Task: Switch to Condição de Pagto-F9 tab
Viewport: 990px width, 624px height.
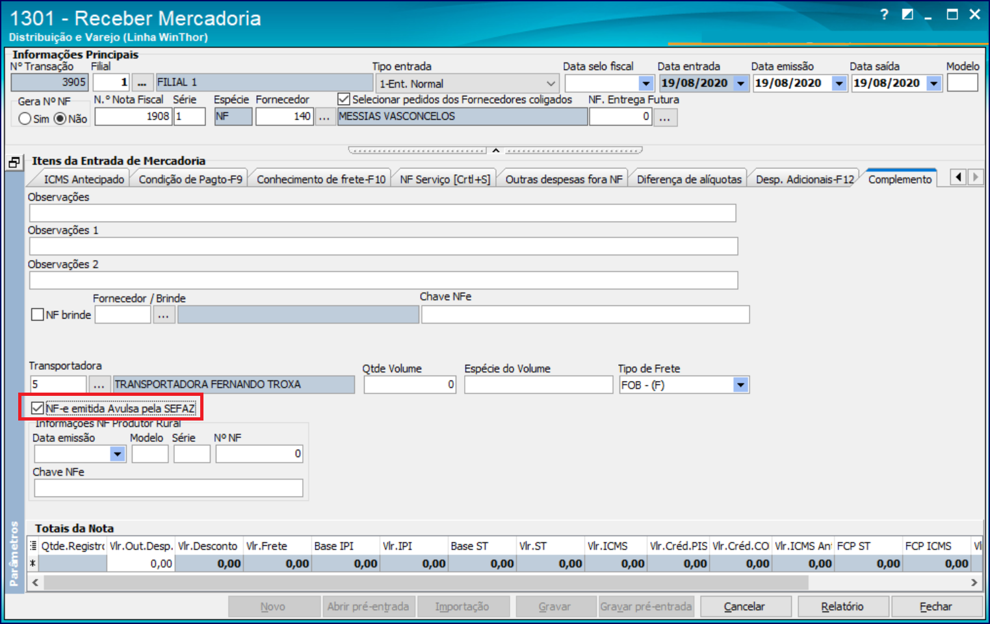Action: coord(190,179)
